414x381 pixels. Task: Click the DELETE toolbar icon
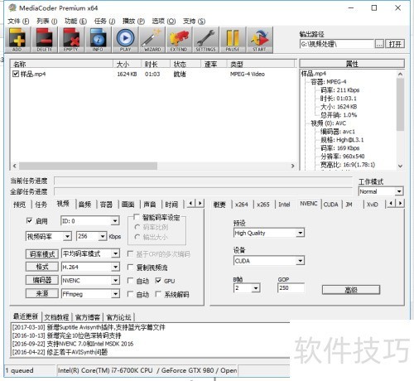44,40
